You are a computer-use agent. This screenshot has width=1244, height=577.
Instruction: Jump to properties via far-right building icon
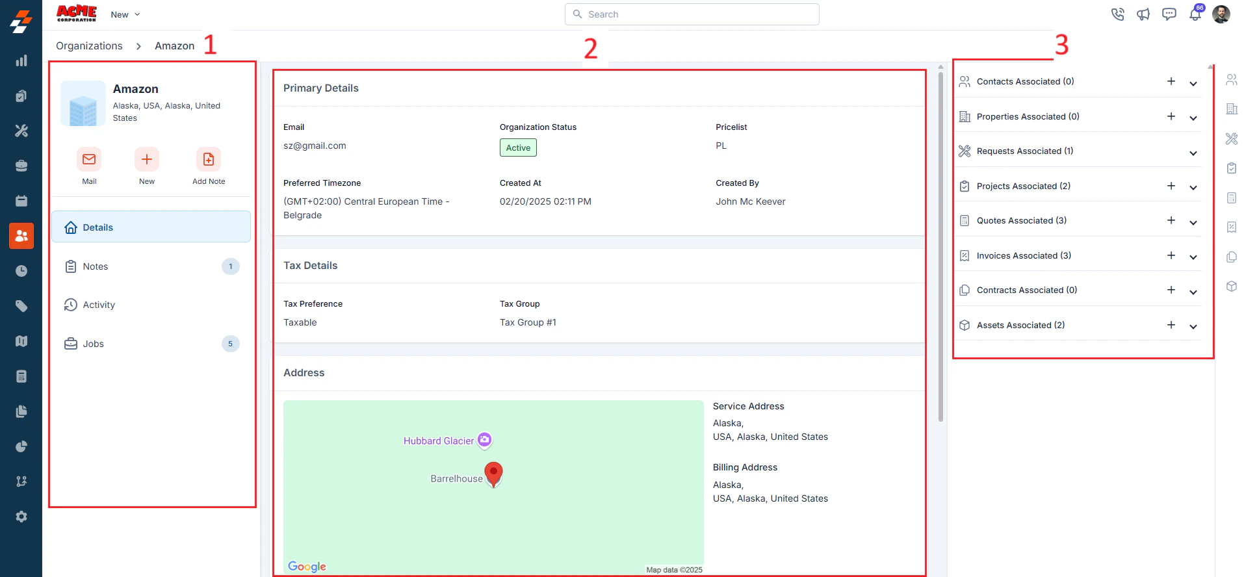click(1232, 109)
